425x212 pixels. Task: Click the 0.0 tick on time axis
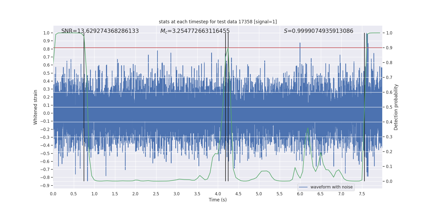click(53, 194)
